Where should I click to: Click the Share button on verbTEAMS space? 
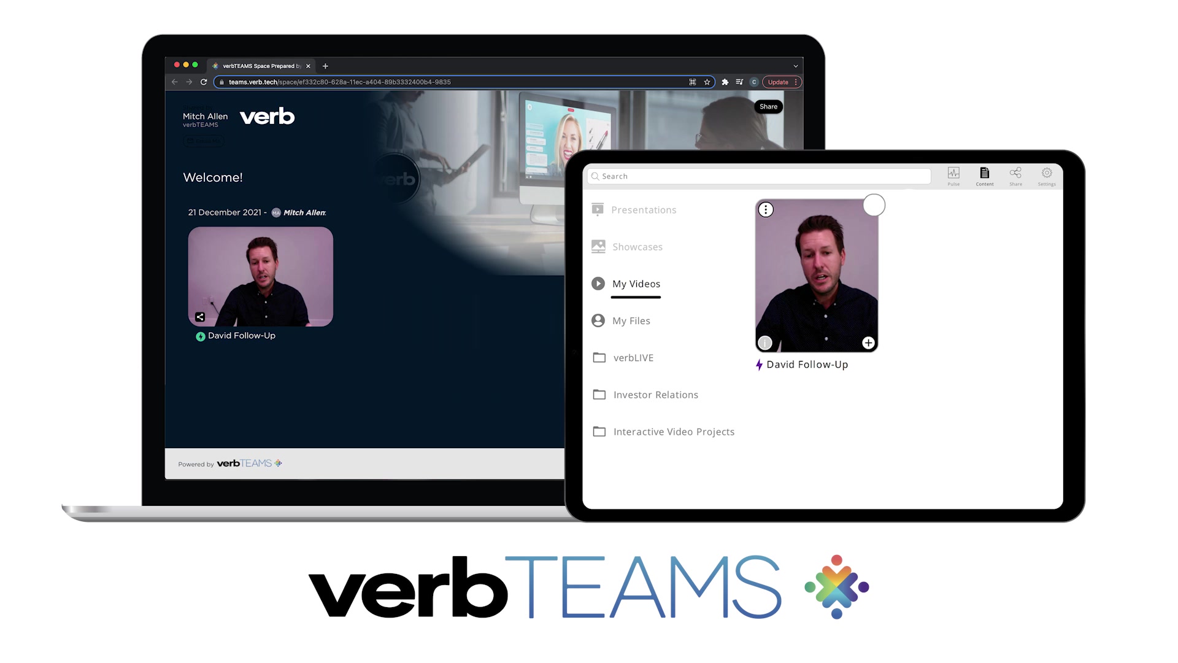pos(767,106)
